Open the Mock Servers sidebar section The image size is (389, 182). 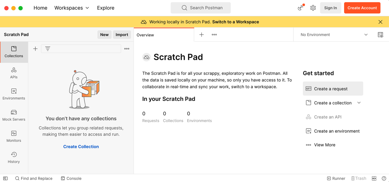click(14, 115)
